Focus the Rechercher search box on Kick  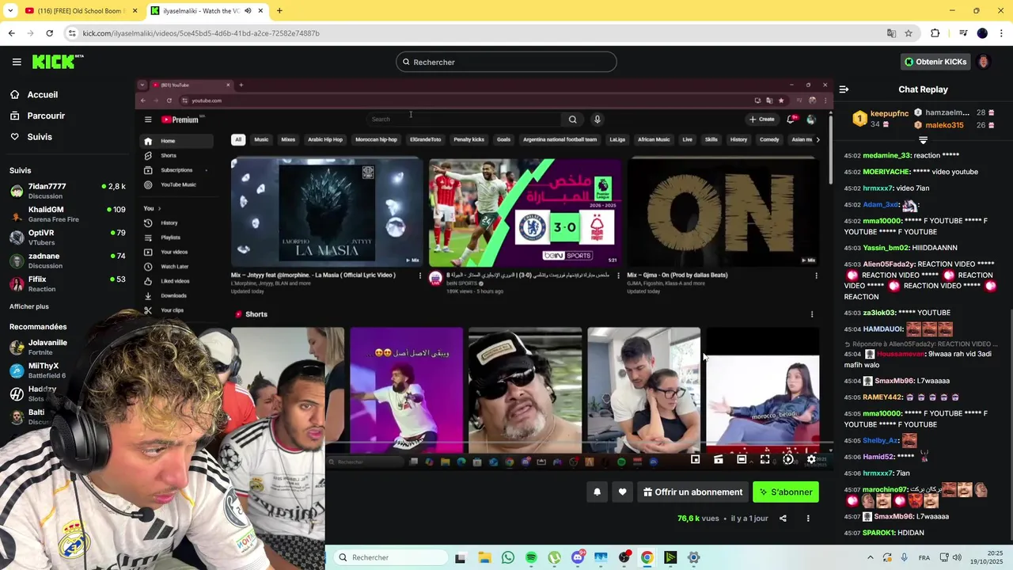506,62
